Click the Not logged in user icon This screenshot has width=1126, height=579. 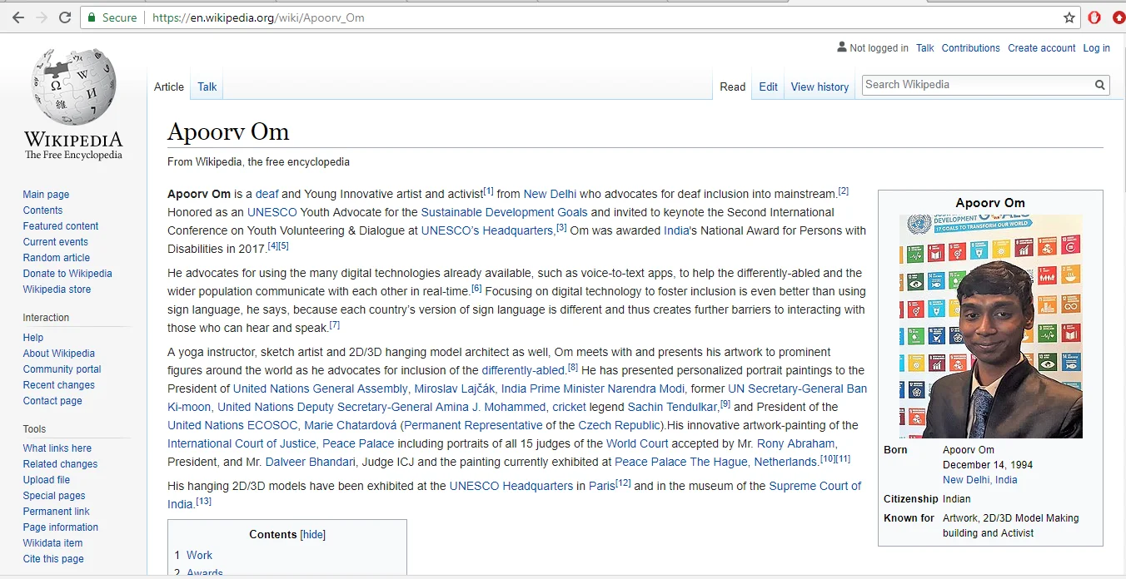click(x=842, y=47)
